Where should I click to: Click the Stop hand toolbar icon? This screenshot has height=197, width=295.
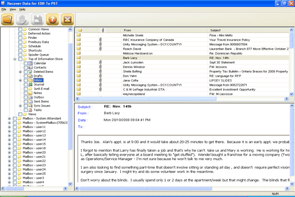pos(23,20)
